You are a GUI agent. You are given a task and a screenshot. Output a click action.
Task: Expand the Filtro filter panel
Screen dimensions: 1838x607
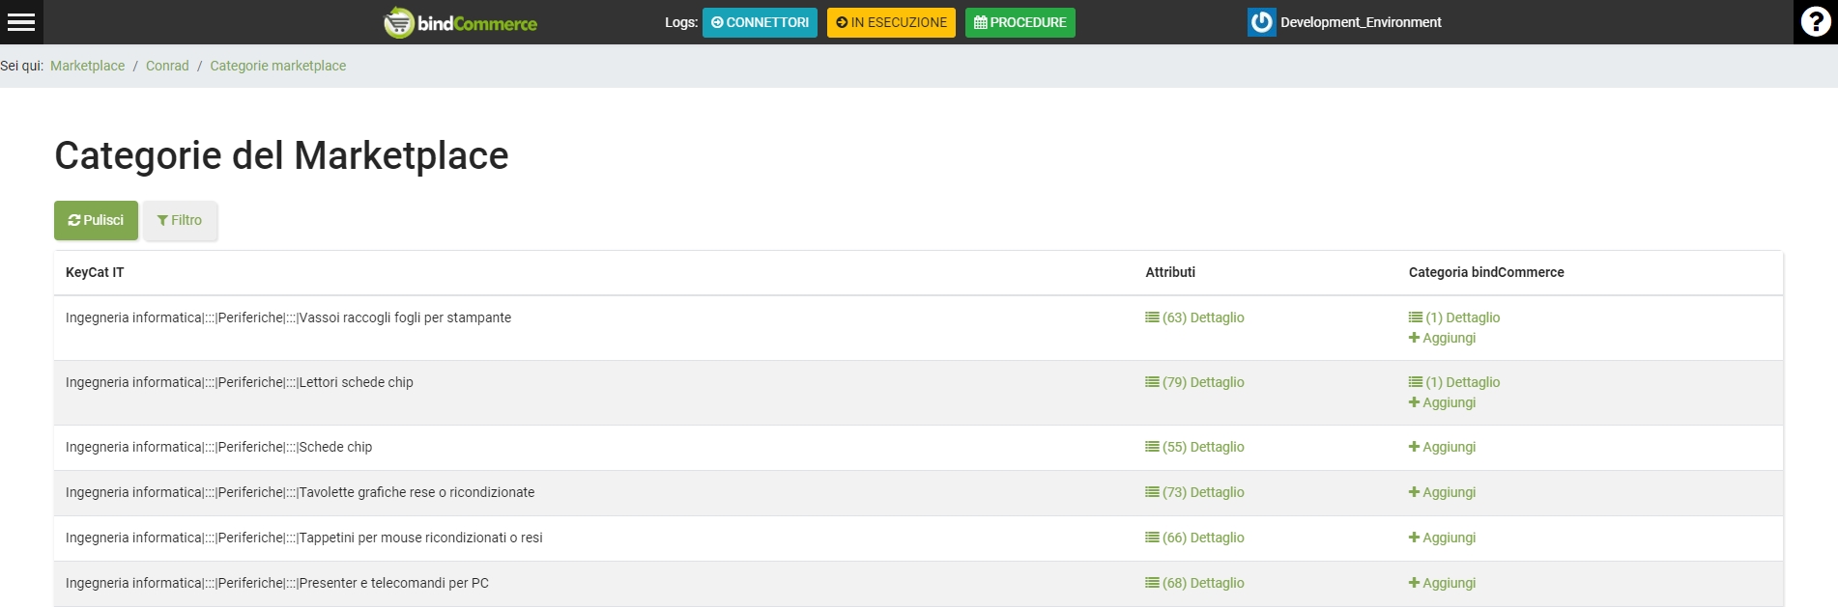point(180,220)
